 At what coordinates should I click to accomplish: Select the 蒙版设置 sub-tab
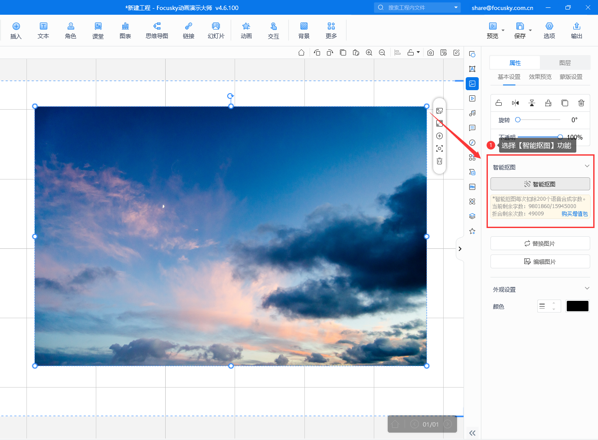click(571, 77)
